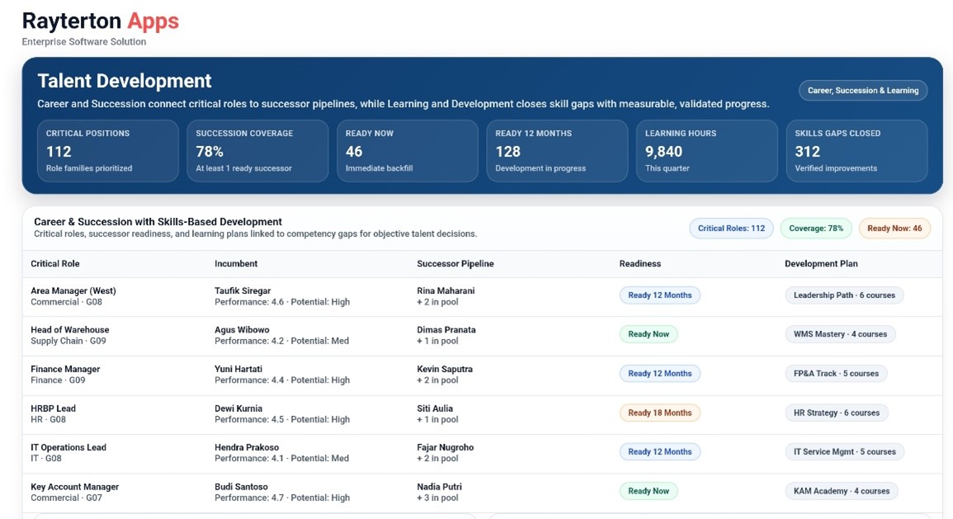Select the Learning Hours 9,840 card
The width and height of the screenshot is (953, 519).
coord(706,151)
